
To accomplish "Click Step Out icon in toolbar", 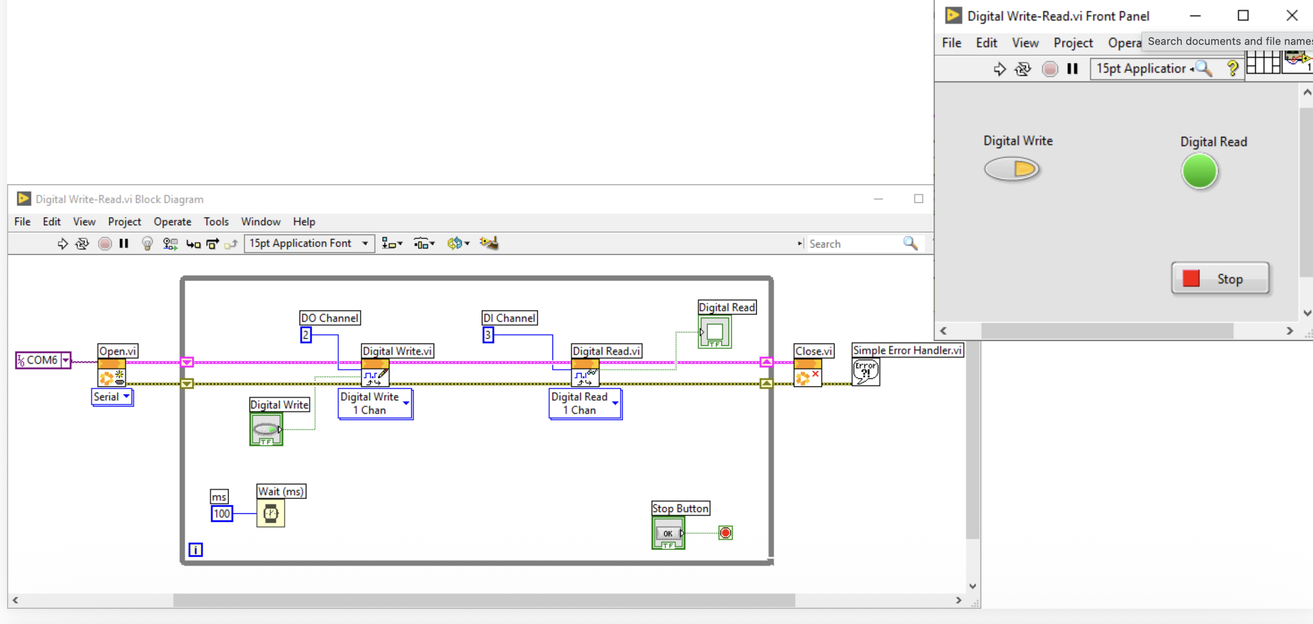I will click(x=231, y=244).
